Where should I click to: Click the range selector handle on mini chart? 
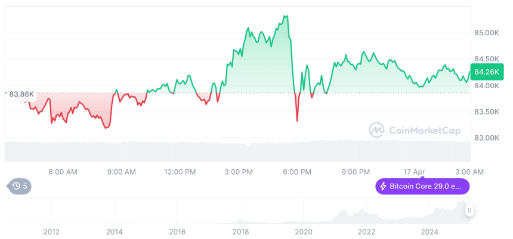coord(470,210)
